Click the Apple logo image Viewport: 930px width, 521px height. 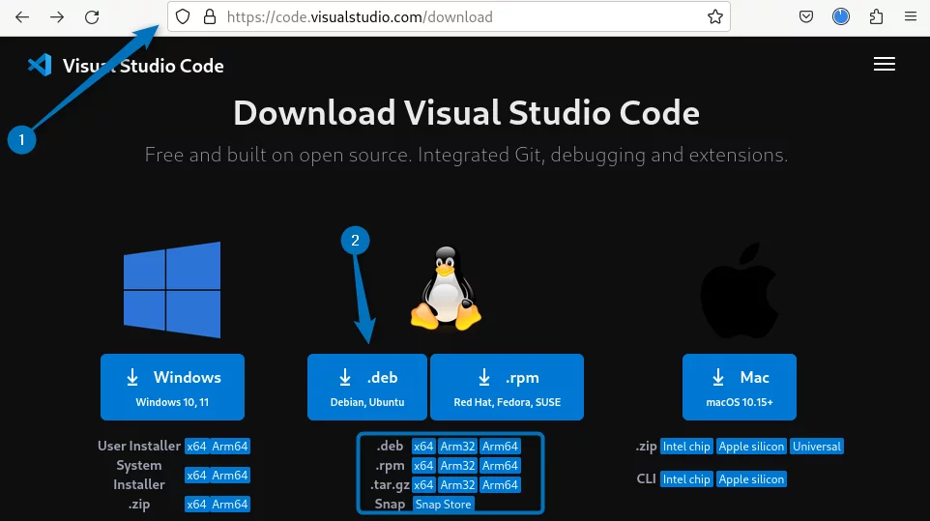tap(740, 290)
